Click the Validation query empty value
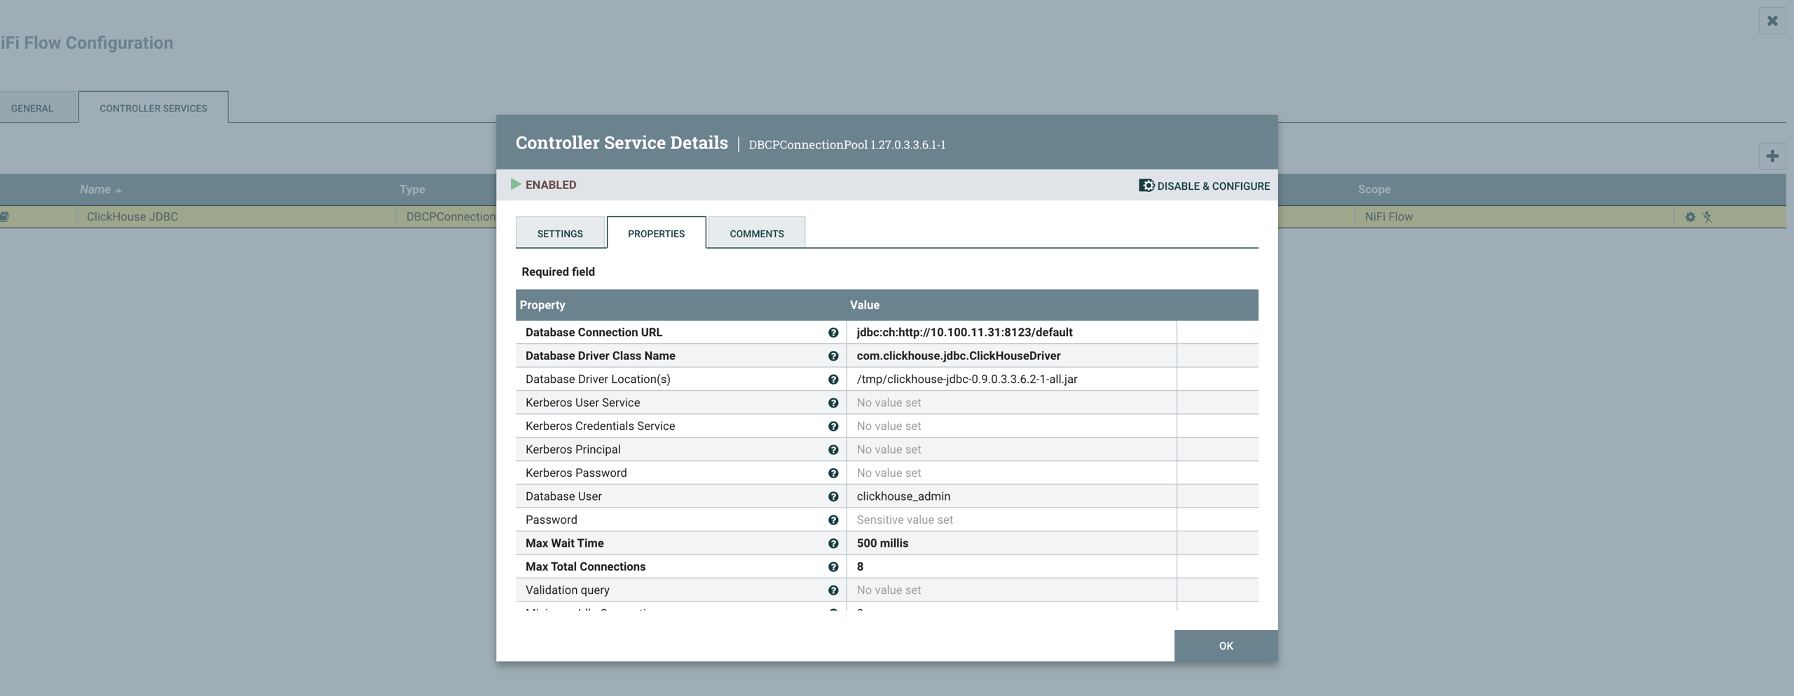This screenshot has width=1794, height=696. (x=889, y=590)
